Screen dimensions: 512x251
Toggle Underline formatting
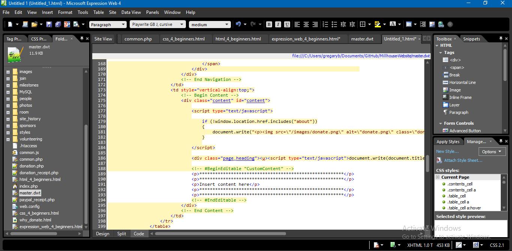287,24
